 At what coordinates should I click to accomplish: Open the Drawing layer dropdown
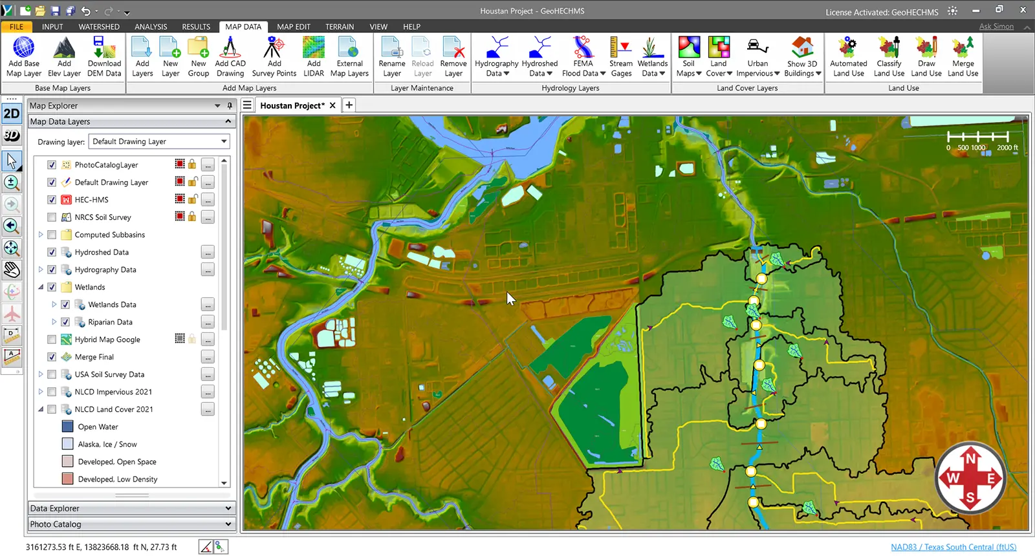coord(224,142)
